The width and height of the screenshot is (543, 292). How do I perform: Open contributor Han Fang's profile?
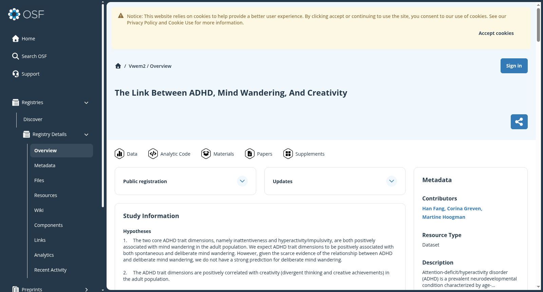coord(433,209)
